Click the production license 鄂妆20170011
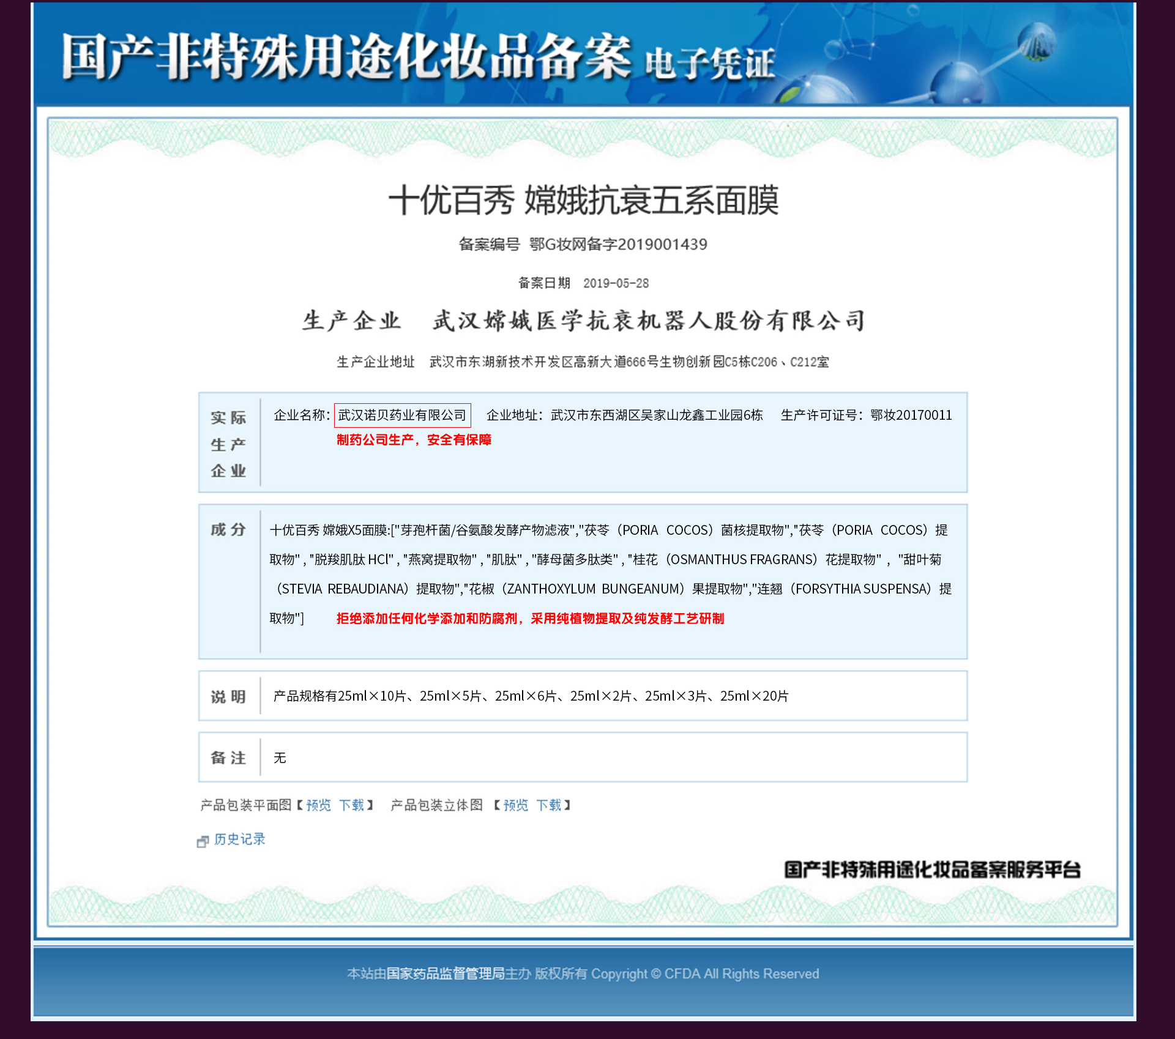Screen dimensions: 1175x1039 pos(911,415)
